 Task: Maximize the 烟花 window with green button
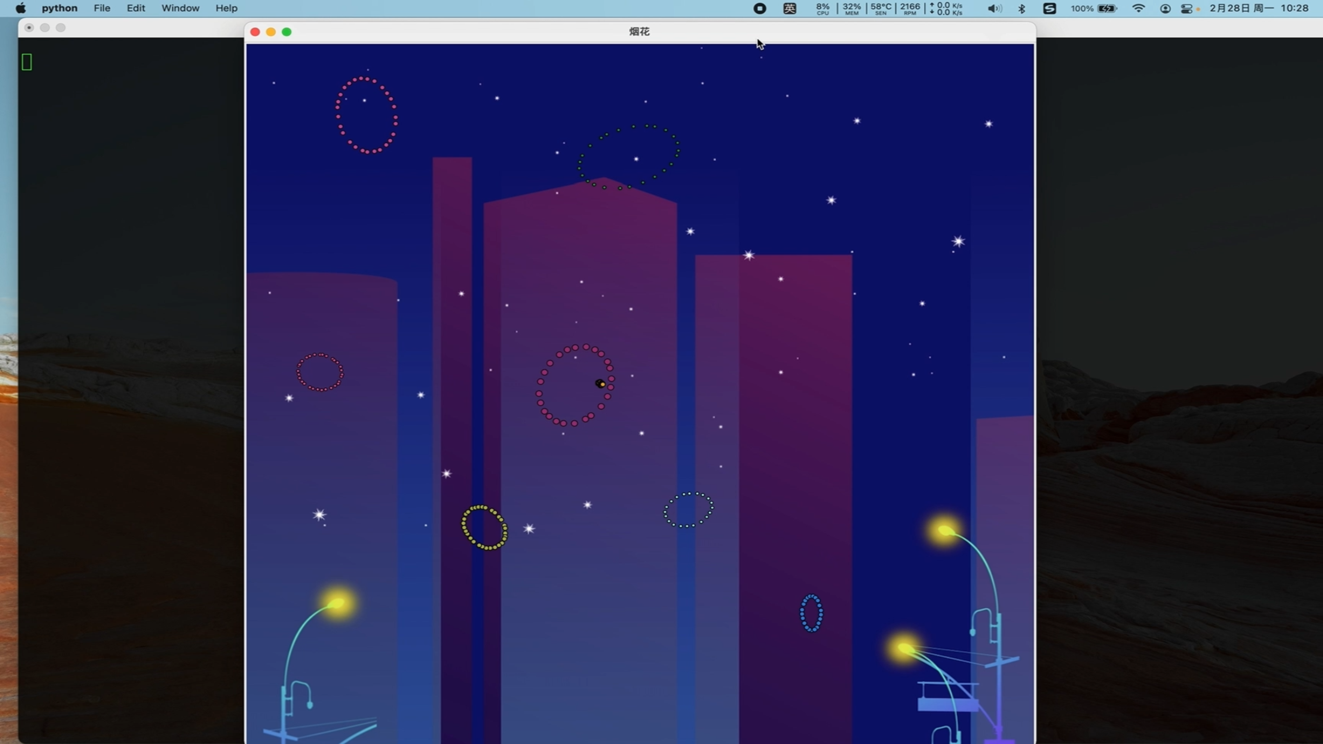287,32
